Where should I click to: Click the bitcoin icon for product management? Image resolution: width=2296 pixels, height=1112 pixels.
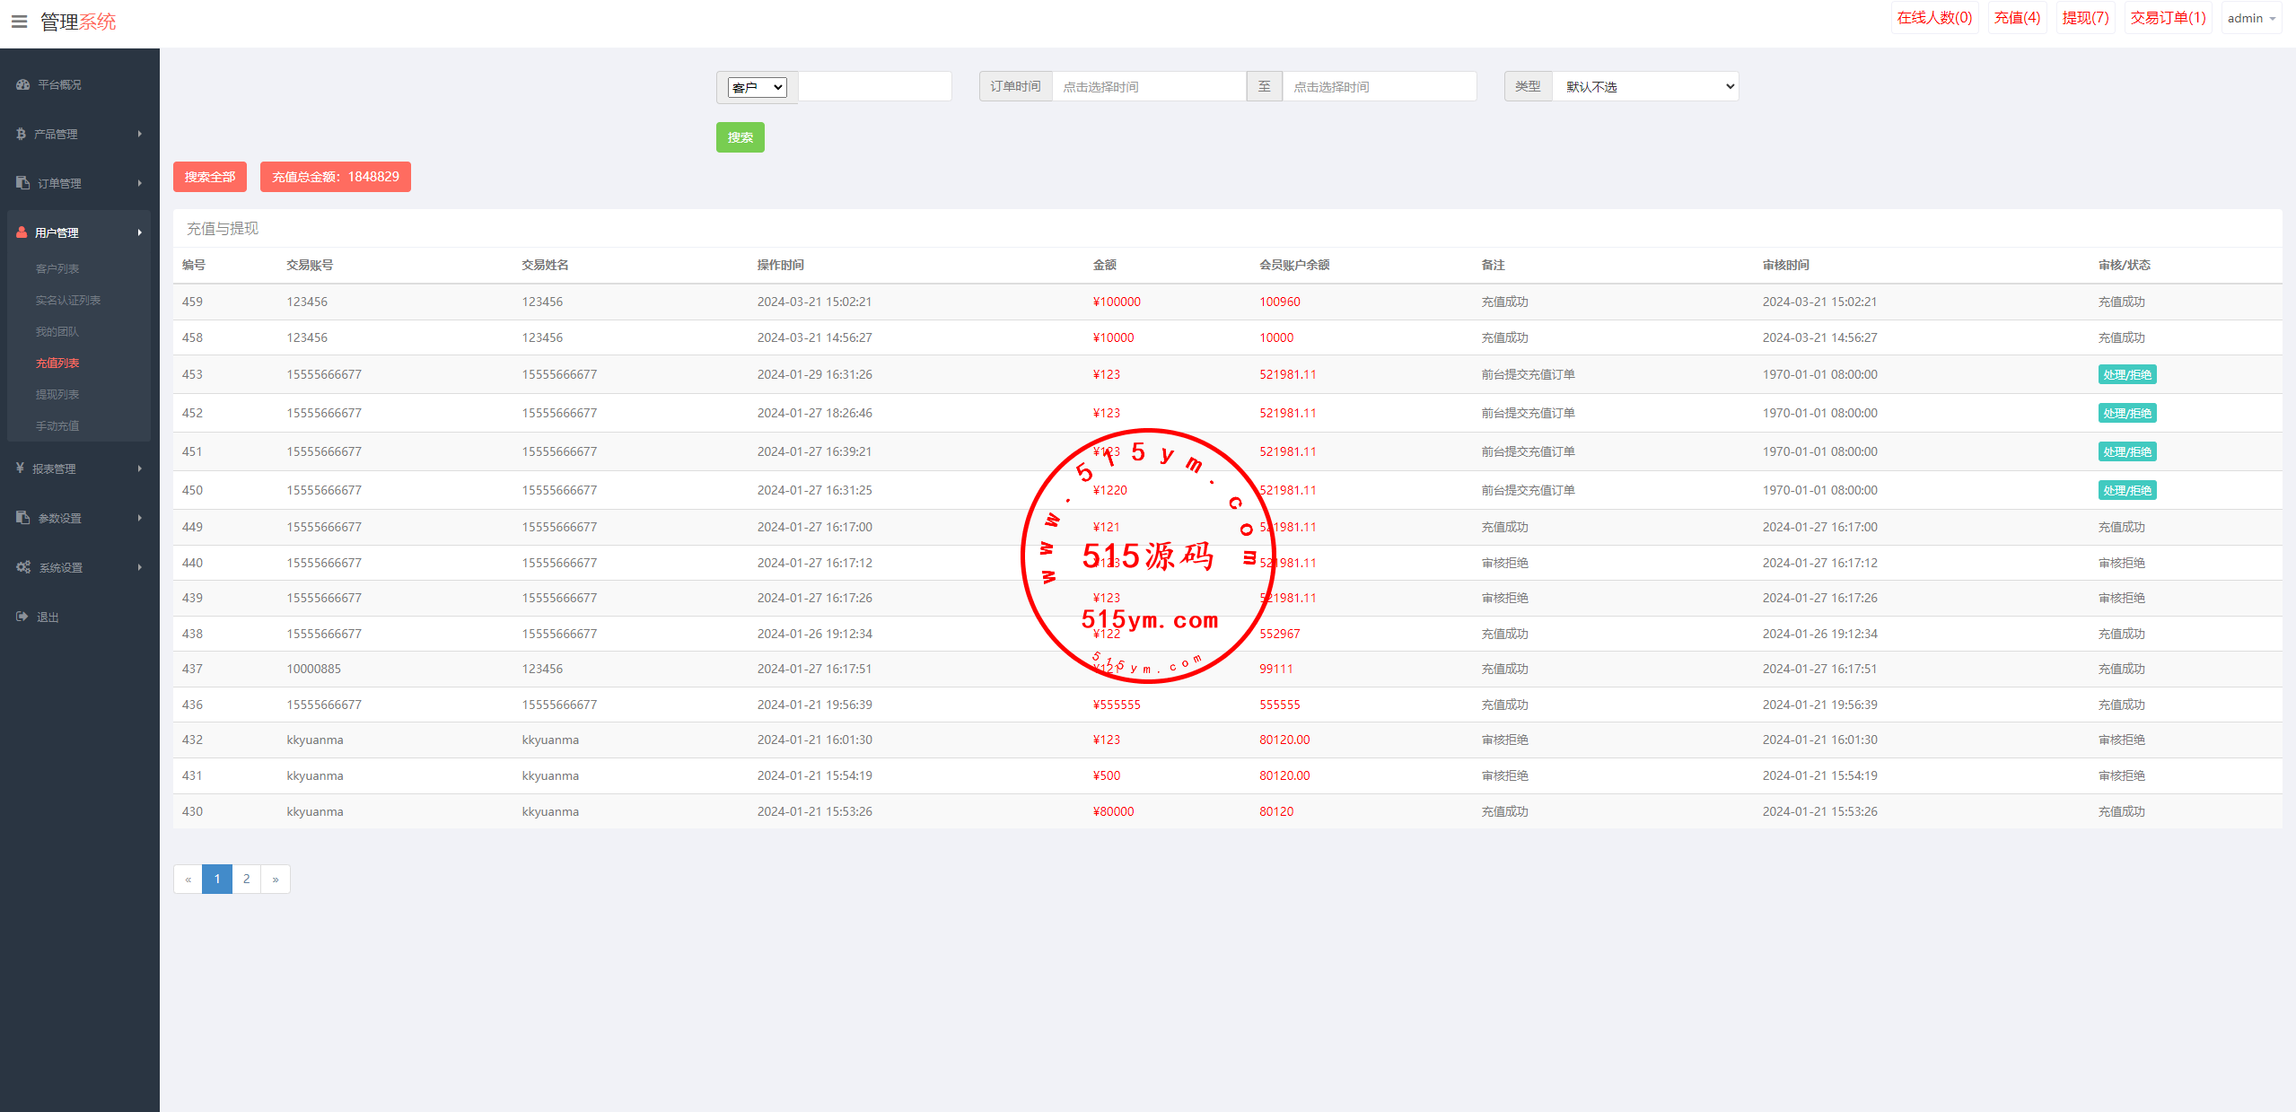[x=21, y=134]
